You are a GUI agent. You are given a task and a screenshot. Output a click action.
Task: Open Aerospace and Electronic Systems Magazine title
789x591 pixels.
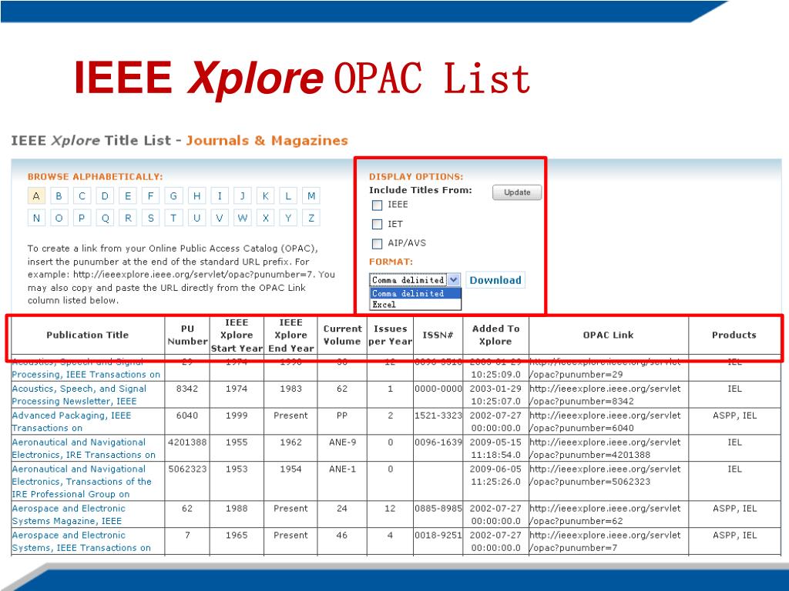tap(69, 515)
